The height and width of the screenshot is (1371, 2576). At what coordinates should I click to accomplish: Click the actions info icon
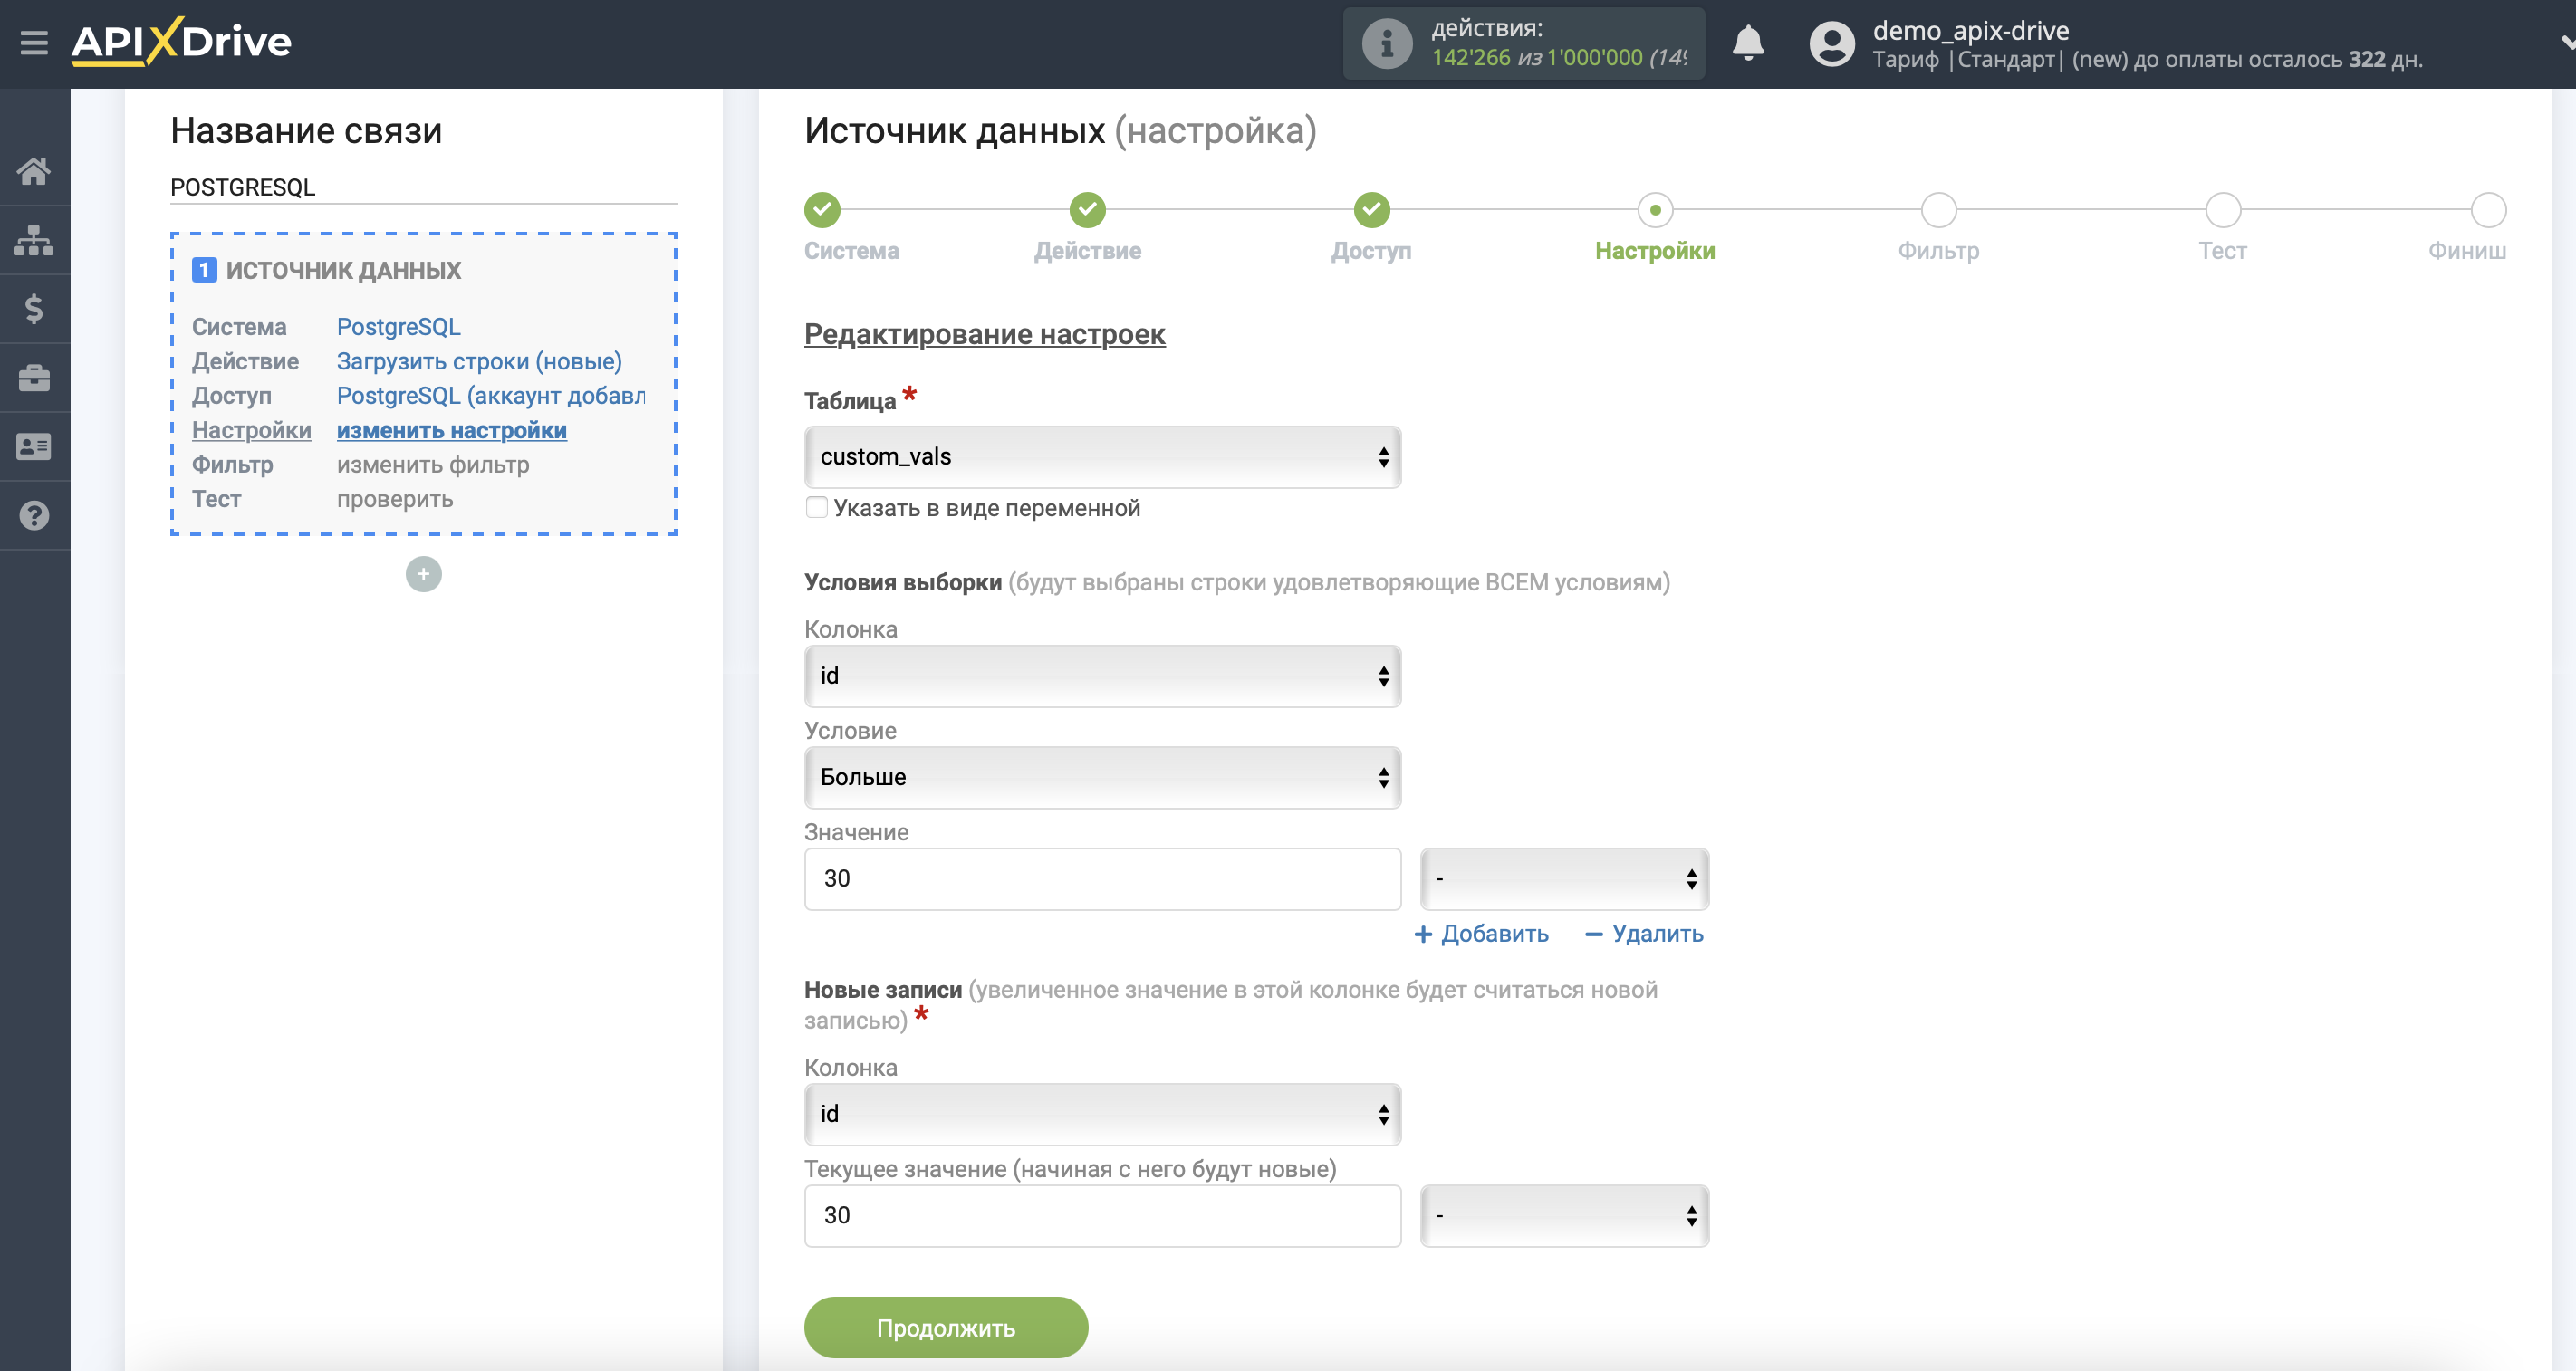[x=1386, y=43]
